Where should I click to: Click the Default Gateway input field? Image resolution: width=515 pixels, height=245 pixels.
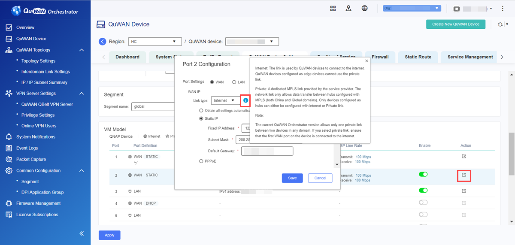(x=267, y=151)
